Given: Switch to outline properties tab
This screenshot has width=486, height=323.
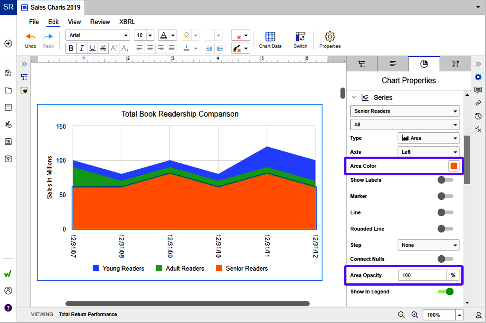Looking at the screenshot, I should (362, 64).
